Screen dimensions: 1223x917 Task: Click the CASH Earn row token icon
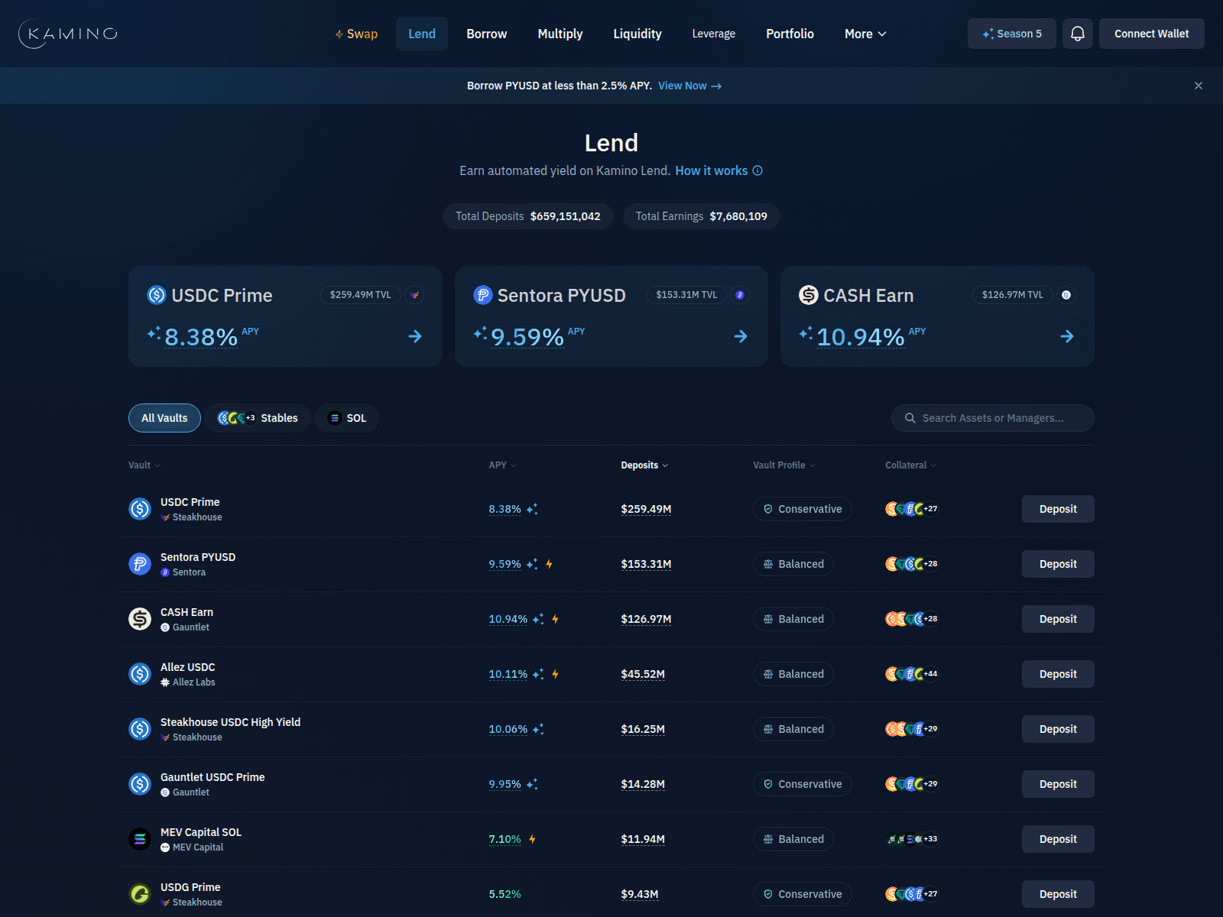coord(140,619)
